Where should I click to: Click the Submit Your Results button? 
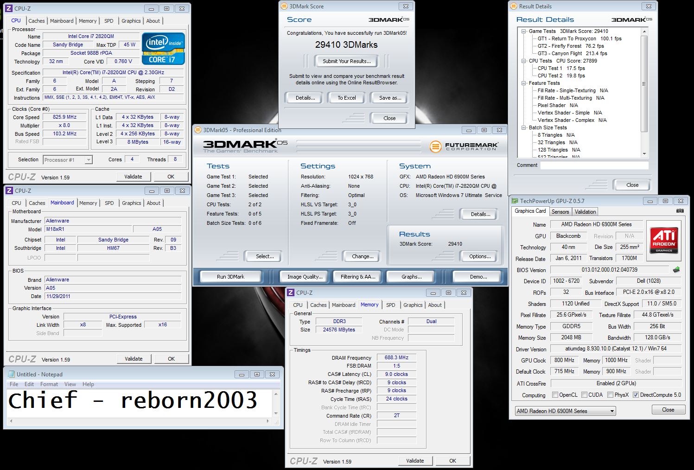coord(346,61)
